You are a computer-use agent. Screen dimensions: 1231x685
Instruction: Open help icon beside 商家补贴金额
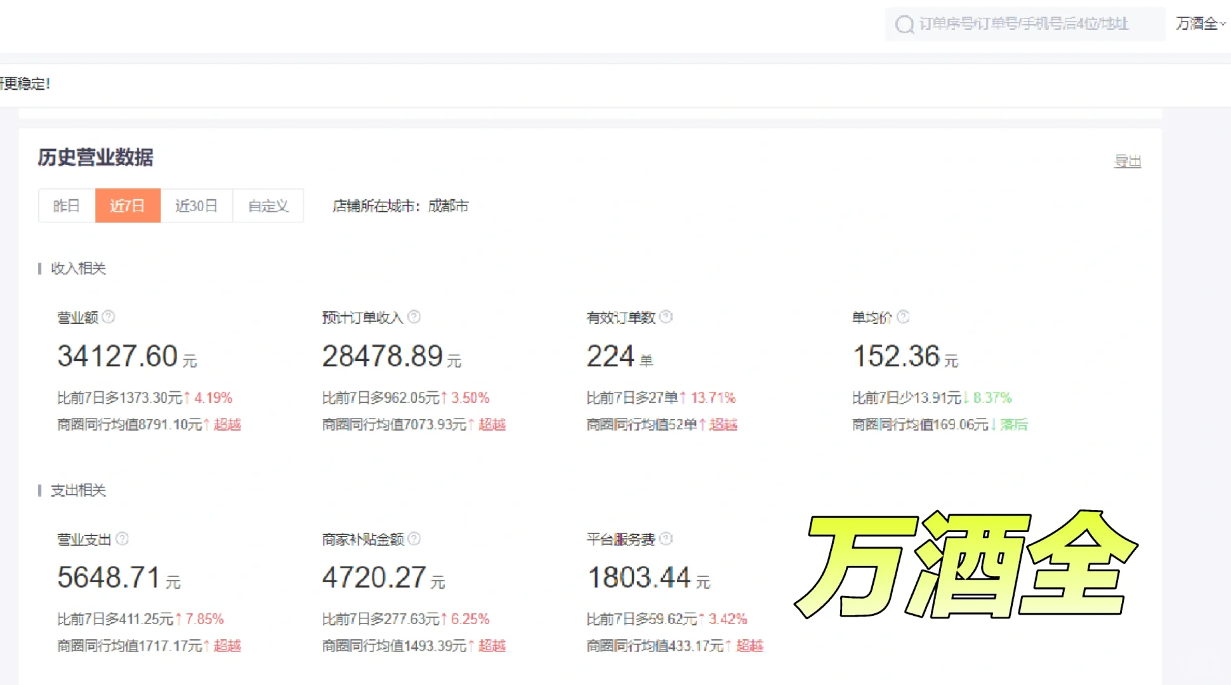coord(414,538)
